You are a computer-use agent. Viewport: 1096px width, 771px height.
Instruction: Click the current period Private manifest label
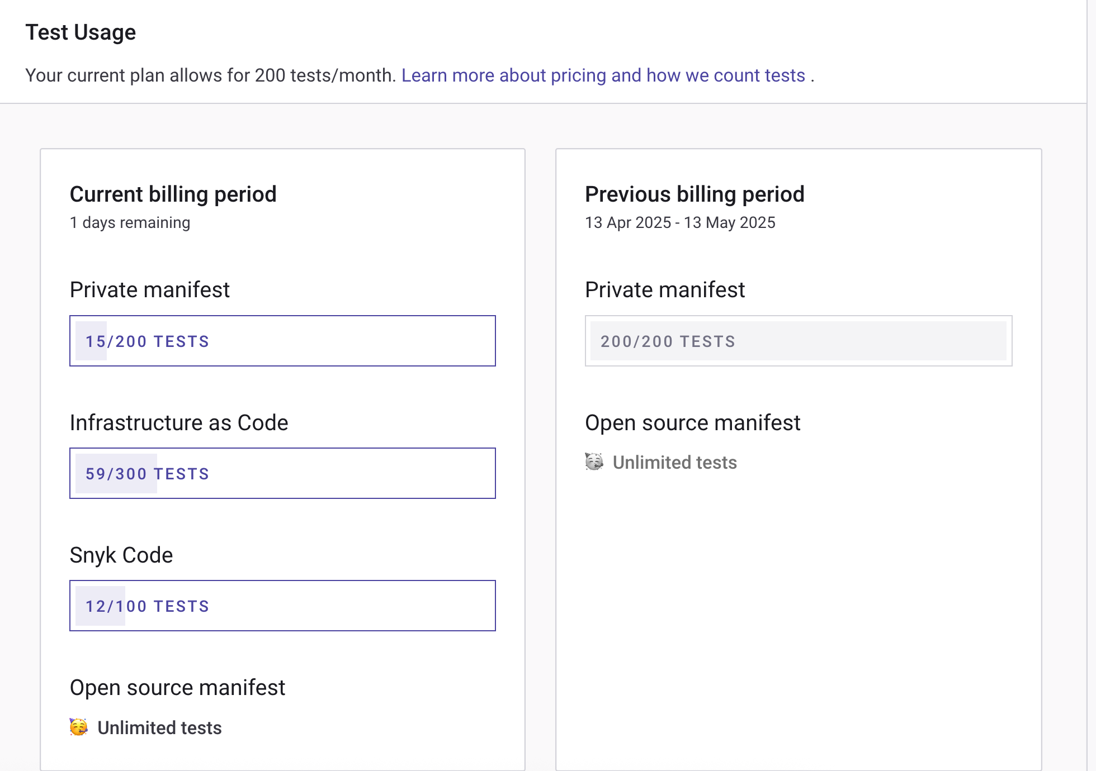149,290
